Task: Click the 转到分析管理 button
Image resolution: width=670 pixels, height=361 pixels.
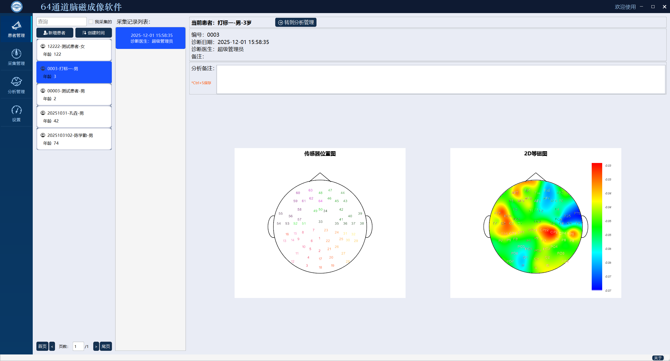Action: click(x=296, y=22)
